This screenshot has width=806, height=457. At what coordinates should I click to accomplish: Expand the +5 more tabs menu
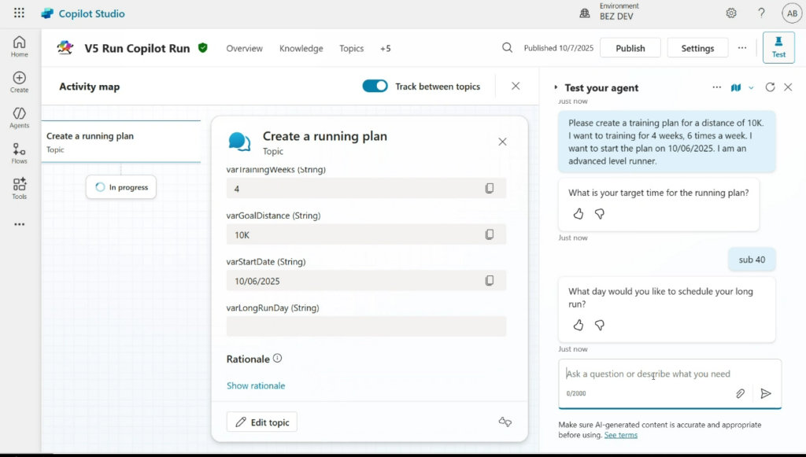coord(385,49)
